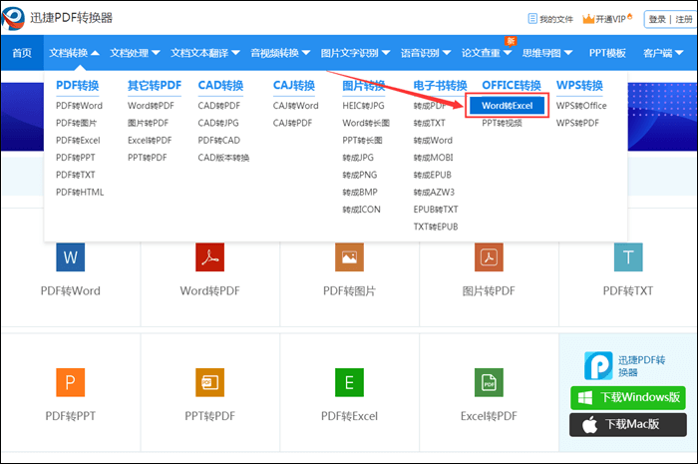Expand the 客户端 dropdown
Screen dimensions: 698x464
[x=679, y=53]
